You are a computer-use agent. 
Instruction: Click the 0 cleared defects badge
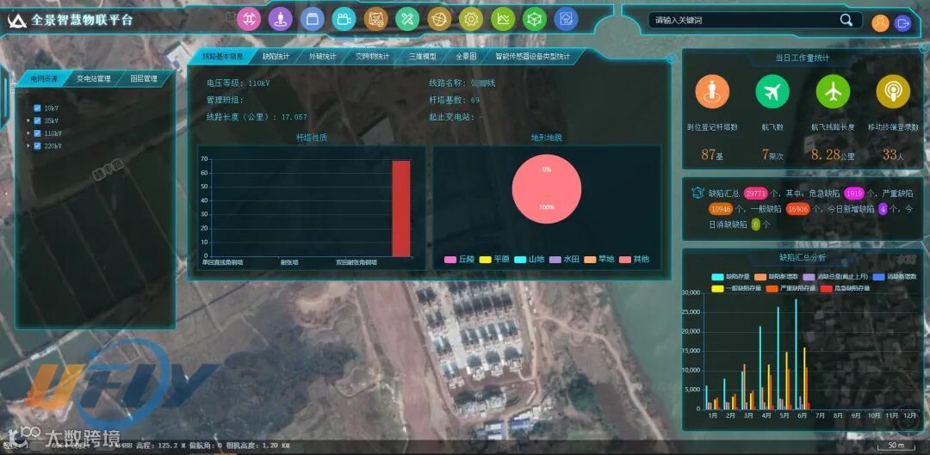coord(756,224)
